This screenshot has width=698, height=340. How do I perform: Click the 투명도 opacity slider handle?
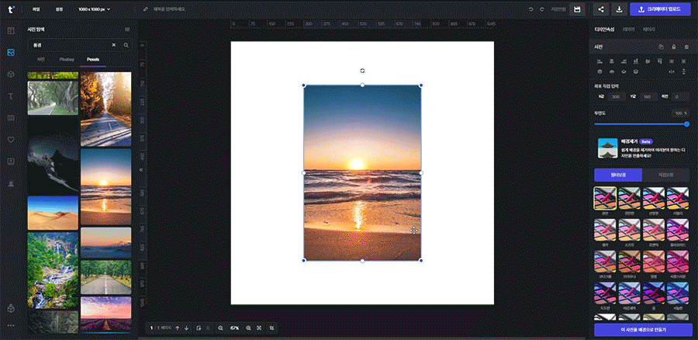tap(686, 124)
